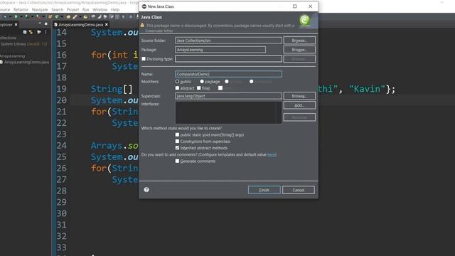The height and width of the screenshot is (256, 455).
Task: Open the Source menu
Action: (x=5, y=9)
